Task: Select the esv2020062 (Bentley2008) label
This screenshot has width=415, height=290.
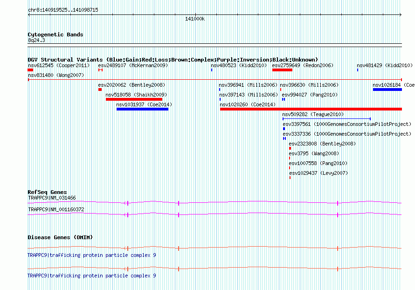Action: click(131, 85)
